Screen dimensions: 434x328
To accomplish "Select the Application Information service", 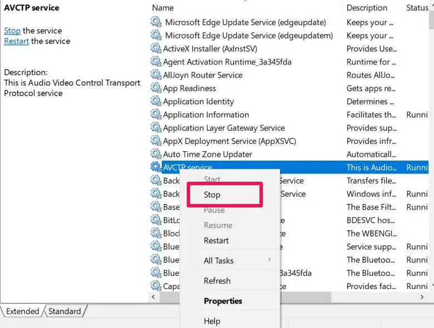I will coord(206,115).
